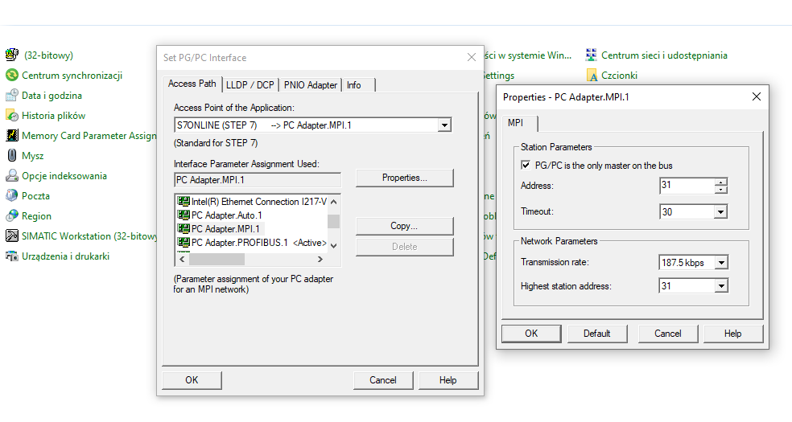Click the Properties... button

point(405,178)
